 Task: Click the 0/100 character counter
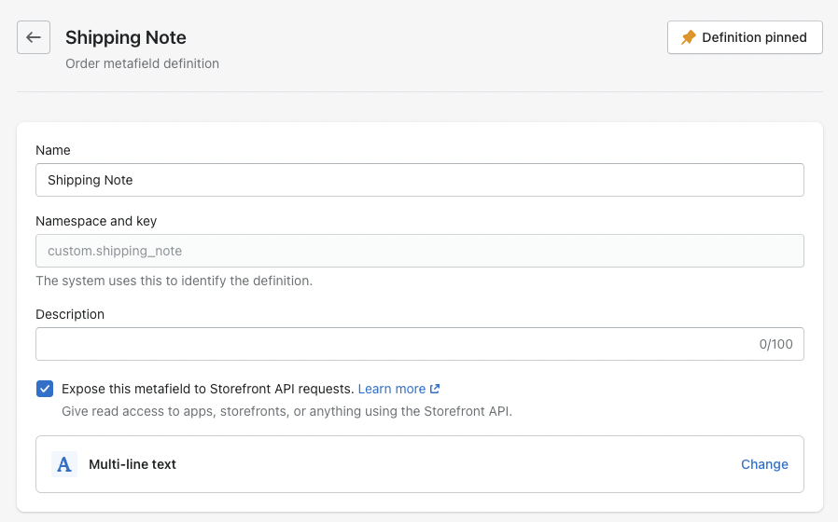tap(775, 344)
